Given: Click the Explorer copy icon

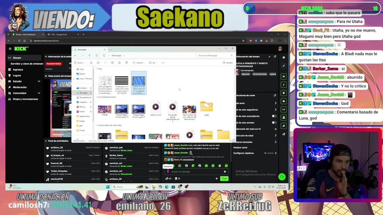Looking at the screenshot, I should pos(98,63).
